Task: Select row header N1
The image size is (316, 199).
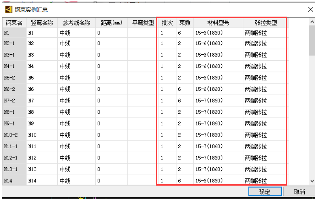Action: (x=14, y=33)
